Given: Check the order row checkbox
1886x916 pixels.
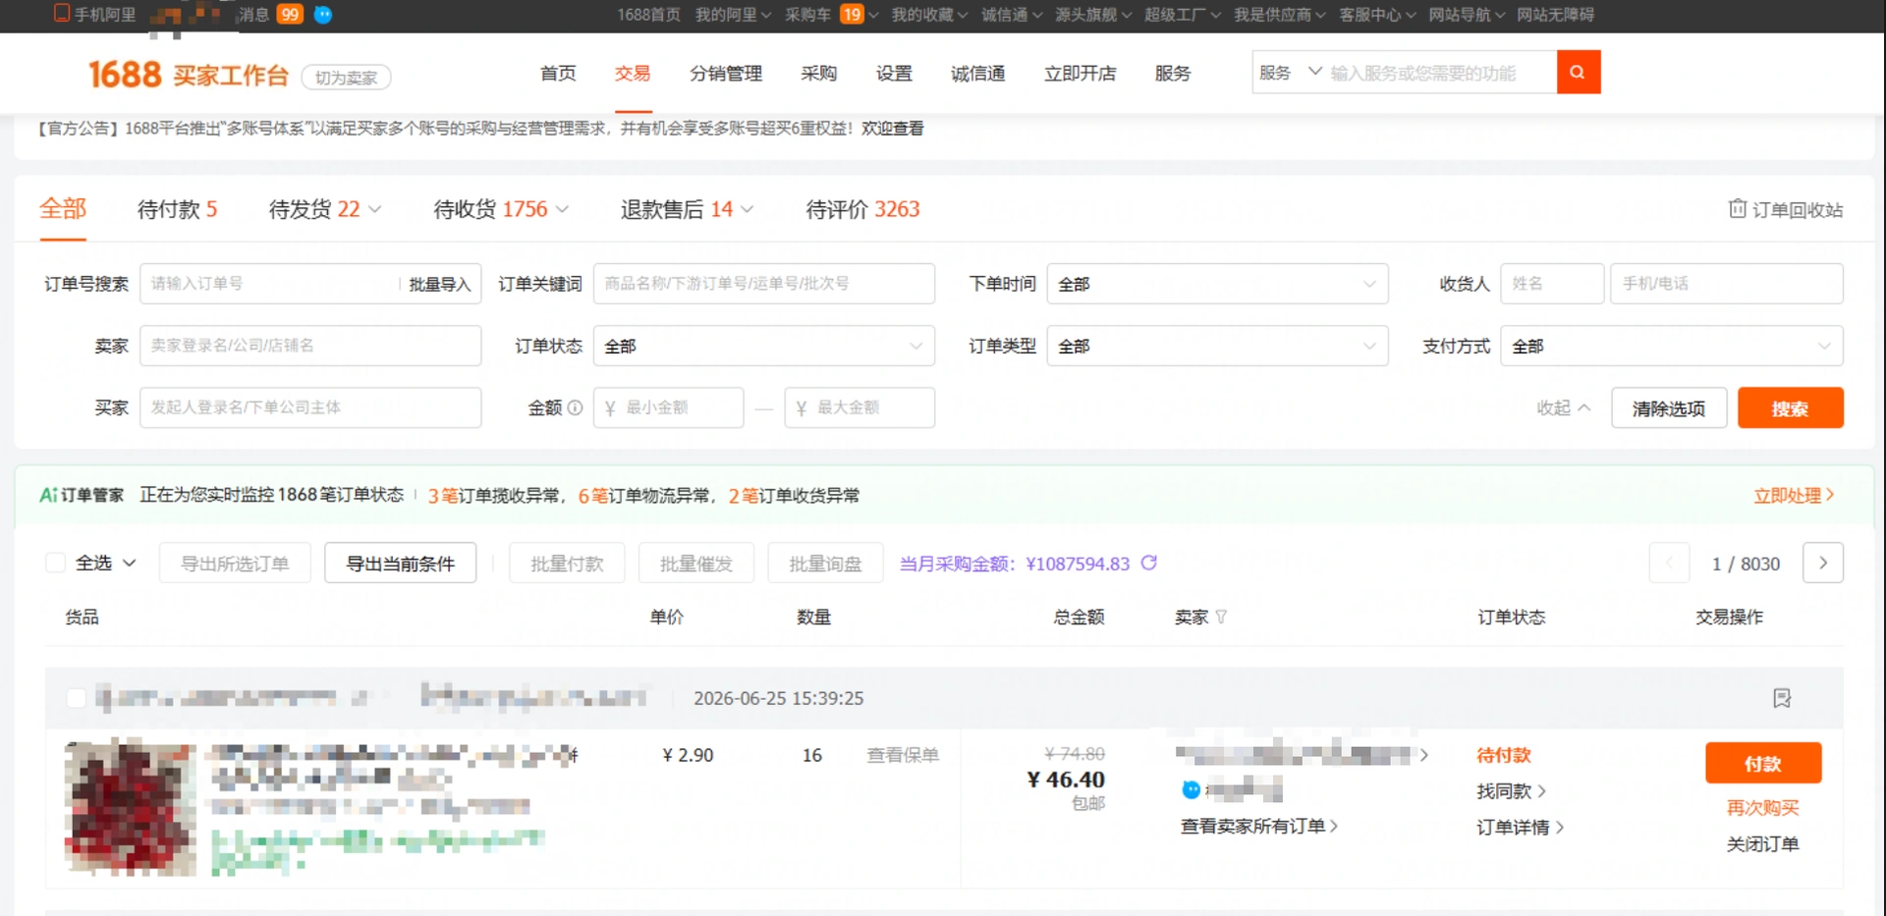Looking at the screenshot, I should click(x=76, y=698).
